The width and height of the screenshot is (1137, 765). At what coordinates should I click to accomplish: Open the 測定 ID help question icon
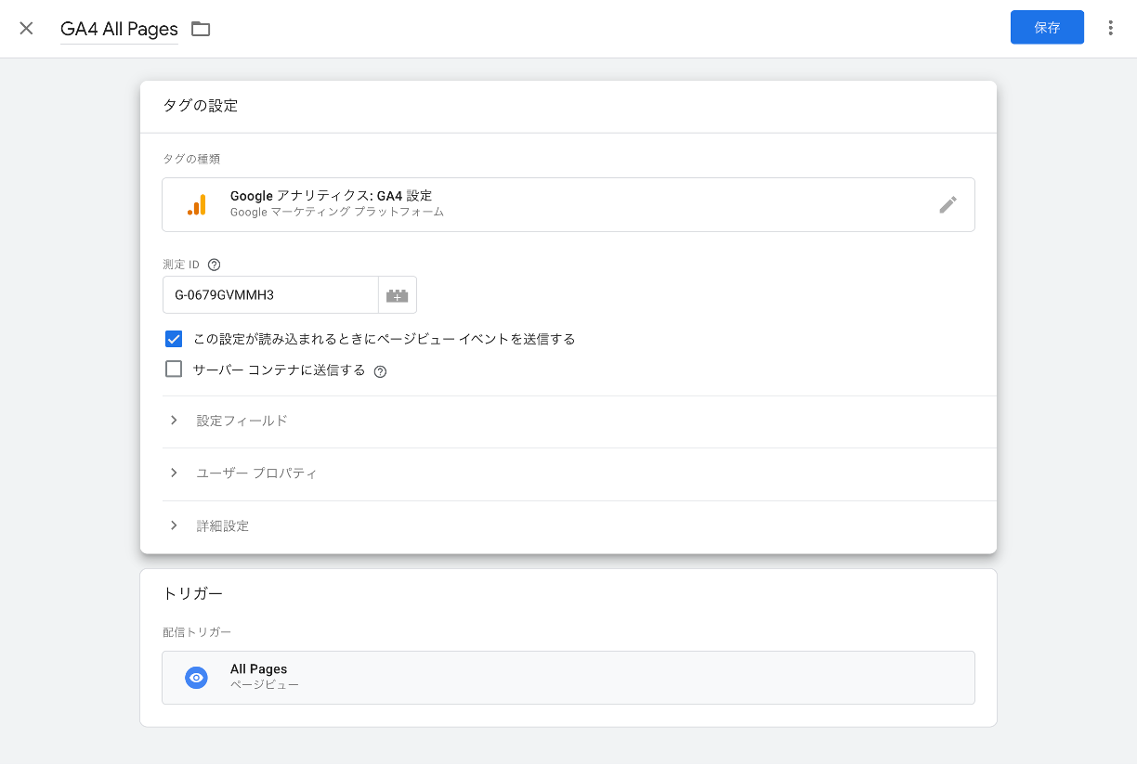pos(215,265)
